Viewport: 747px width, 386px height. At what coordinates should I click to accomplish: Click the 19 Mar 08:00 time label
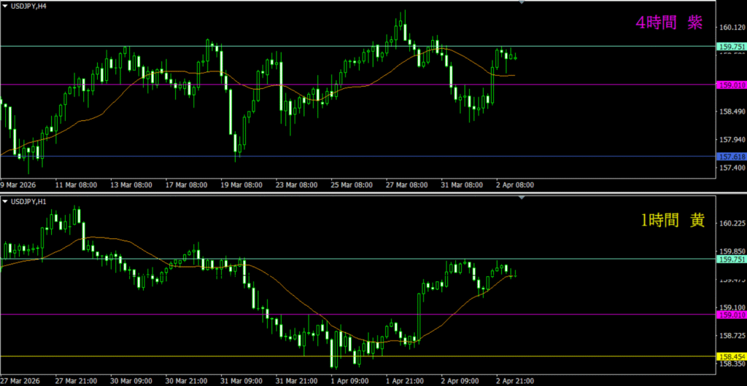(x=241, y=185)
